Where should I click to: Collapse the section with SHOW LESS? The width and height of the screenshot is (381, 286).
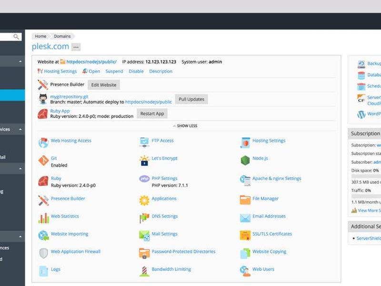pyautogui.click(x=185, y=126)
